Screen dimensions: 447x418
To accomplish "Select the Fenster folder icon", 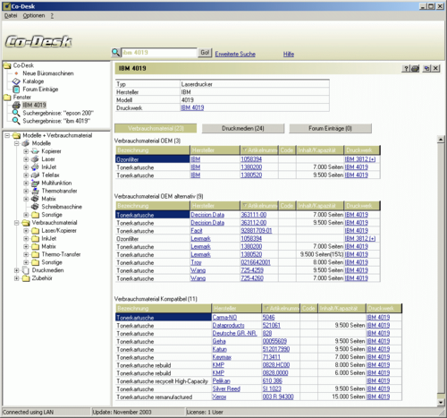I will click(7, 98).
